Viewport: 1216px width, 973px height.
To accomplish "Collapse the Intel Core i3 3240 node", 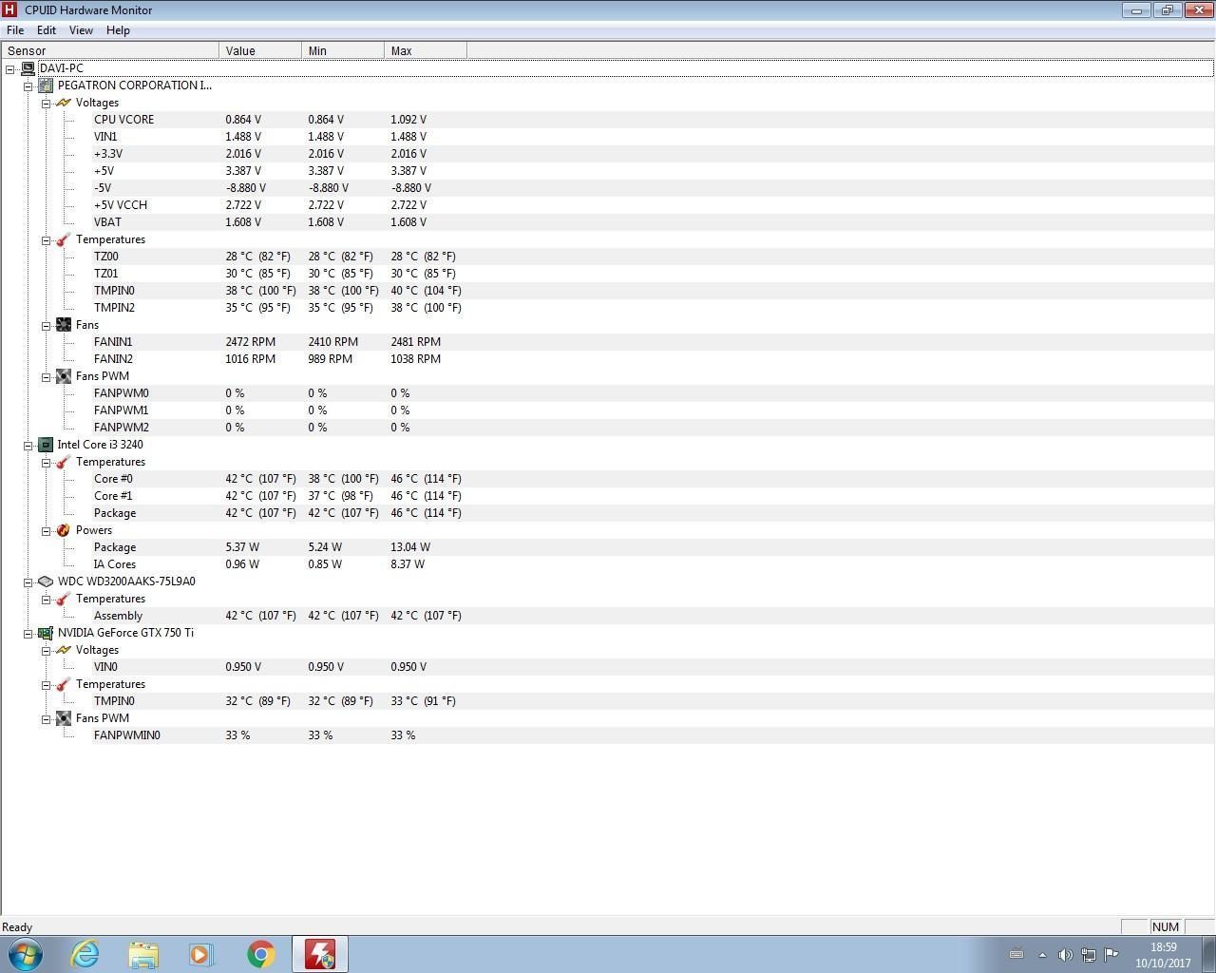I will tap(28, 446).
